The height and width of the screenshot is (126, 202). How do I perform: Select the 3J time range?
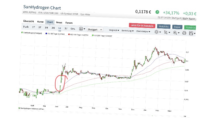click(x=66, y=28)
